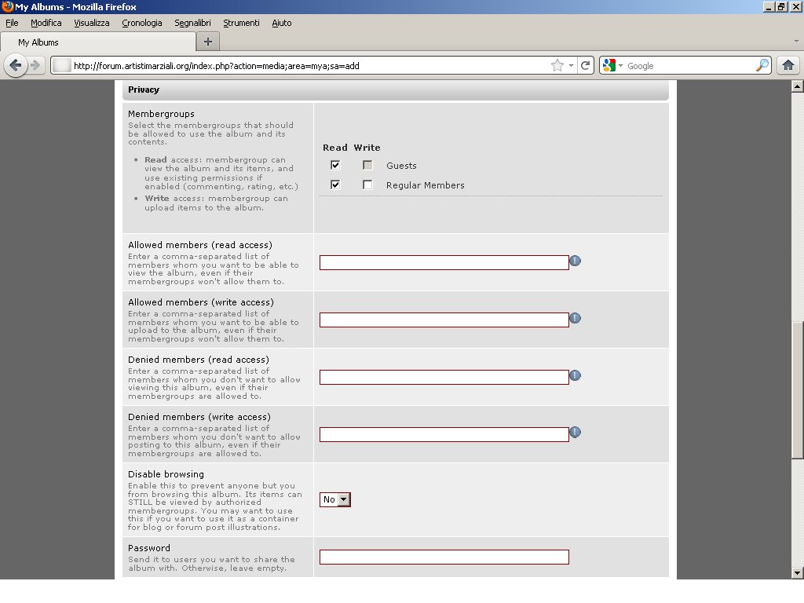The image size is (804, 603).
Task: Expand the URL history dropdown arrow
Action: 571,66
